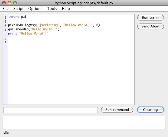Click the print "Hellow World !" line

[28, 33]
